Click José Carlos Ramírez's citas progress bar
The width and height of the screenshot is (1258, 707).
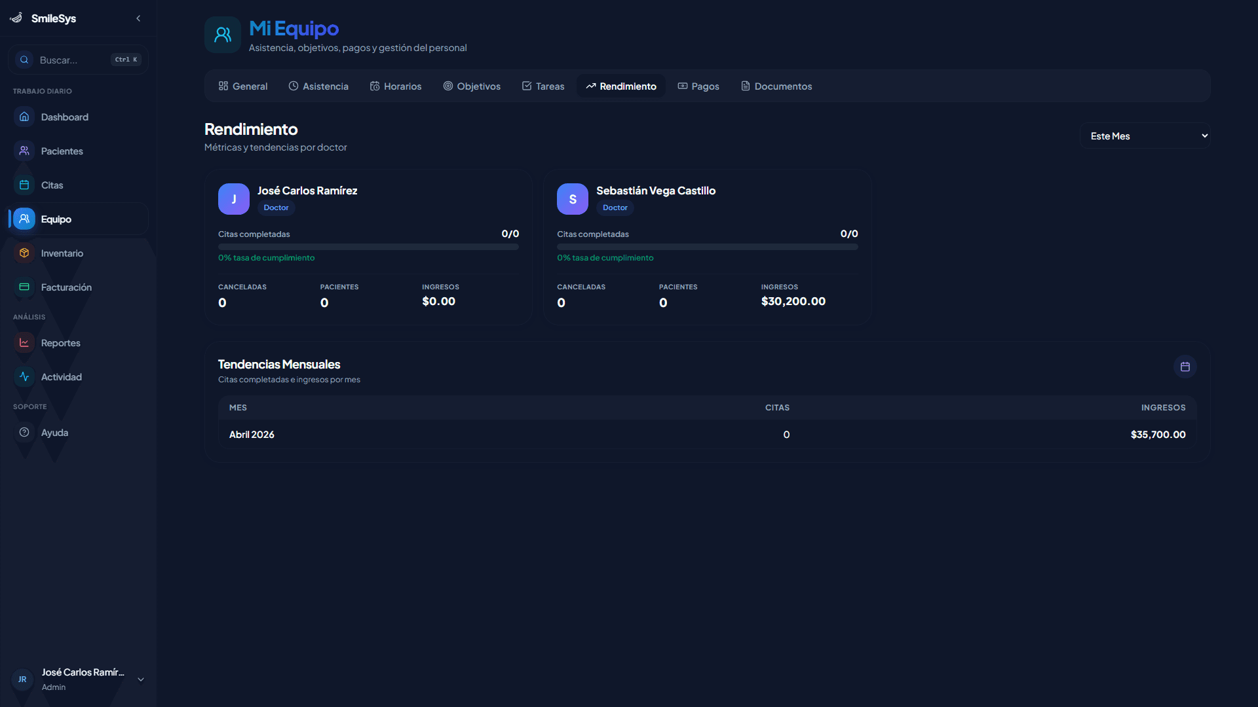coord(368,247)
